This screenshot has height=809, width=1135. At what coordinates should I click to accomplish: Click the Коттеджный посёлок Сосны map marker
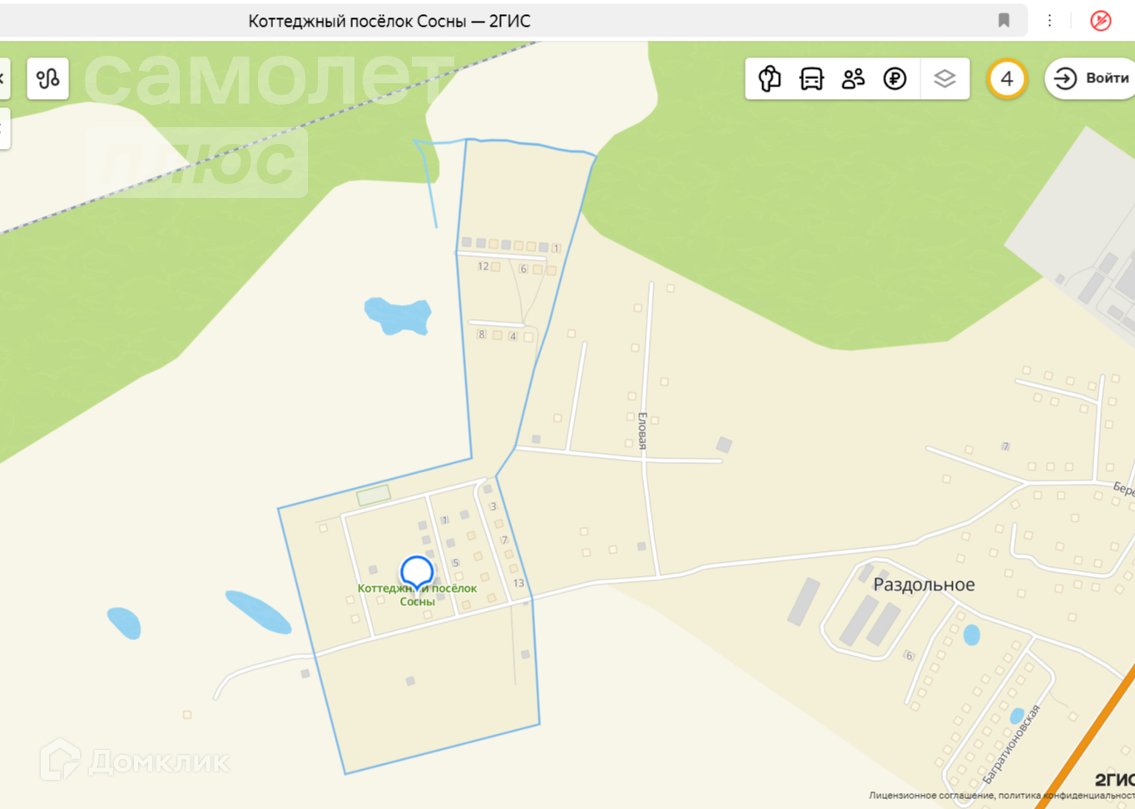pos(417,573)
